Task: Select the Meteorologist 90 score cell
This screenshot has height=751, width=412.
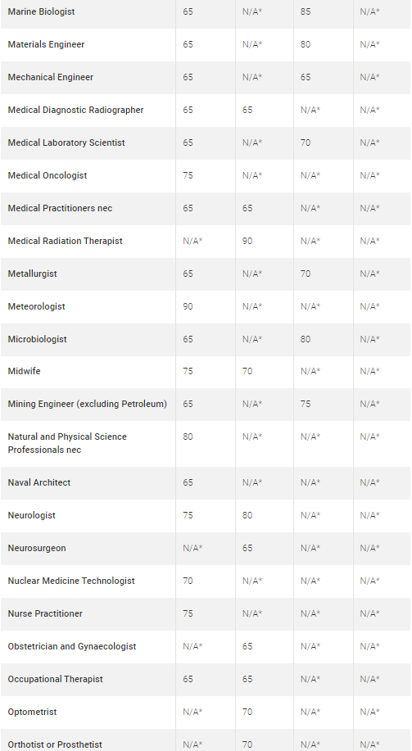Action: [188, 306]
